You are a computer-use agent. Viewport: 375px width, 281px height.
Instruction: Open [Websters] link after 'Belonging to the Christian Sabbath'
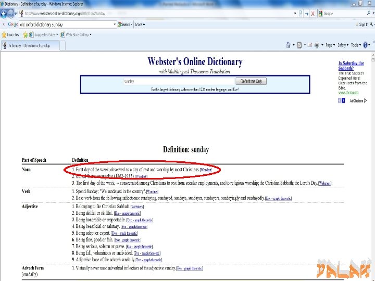click(137, 207)
